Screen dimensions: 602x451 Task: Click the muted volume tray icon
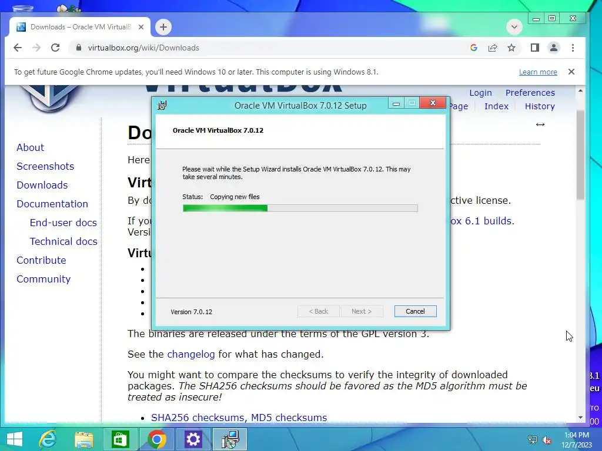[x=547, y=440]
